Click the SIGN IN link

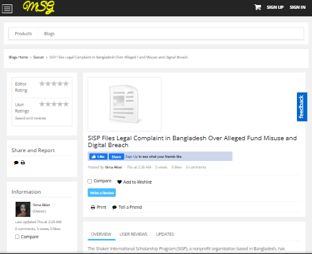point(298,8)
